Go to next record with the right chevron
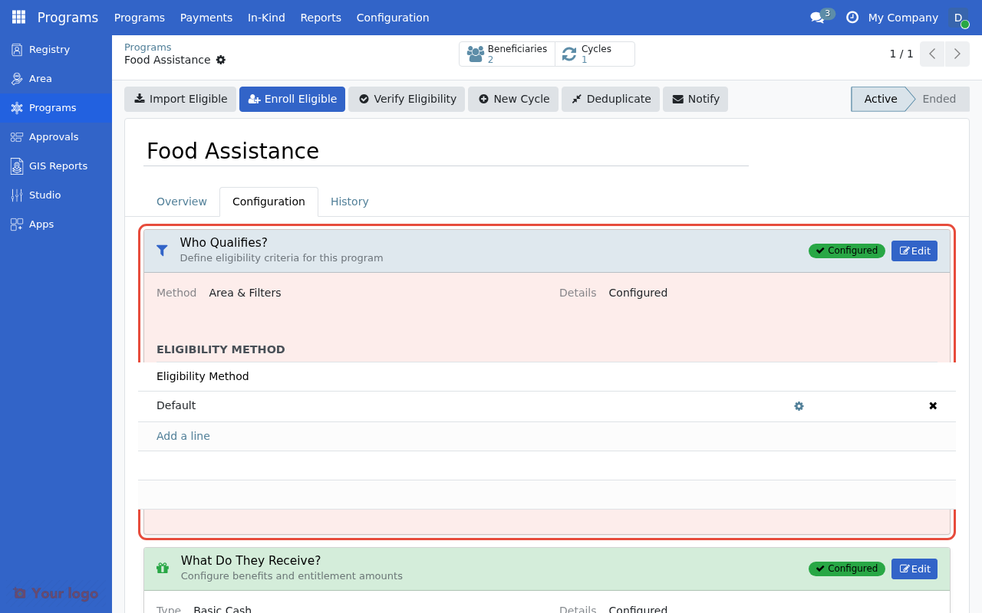The width and height of the screenshot is (982, 613). 957,54
